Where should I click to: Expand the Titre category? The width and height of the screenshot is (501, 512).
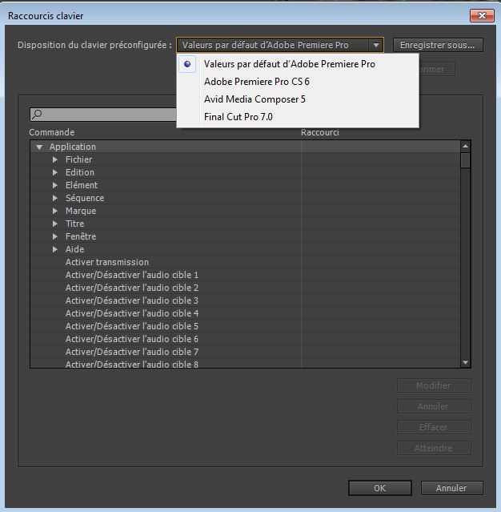(55, 224)
